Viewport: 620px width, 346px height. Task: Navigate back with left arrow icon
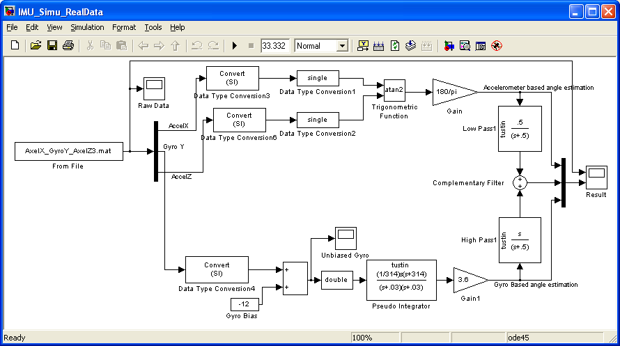click(143, 46)
